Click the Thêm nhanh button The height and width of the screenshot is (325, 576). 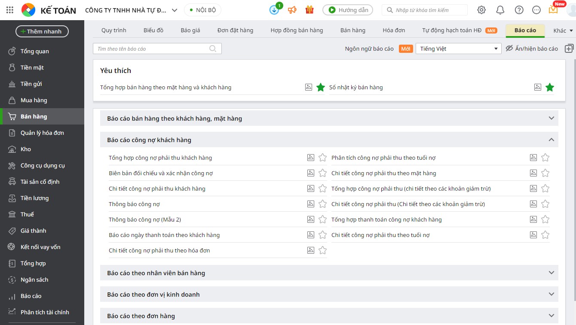tap(42, 31)
